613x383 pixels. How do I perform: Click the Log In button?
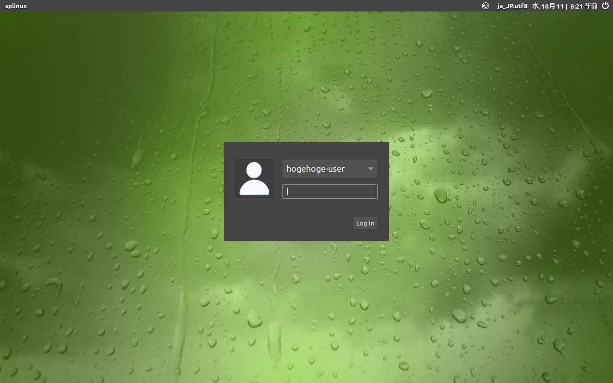coord(365,223)
